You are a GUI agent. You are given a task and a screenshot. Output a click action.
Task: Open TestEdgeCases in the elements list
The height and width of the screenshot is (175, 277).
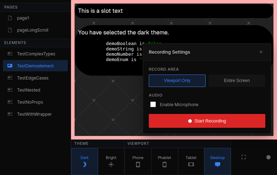pyautogui.click(x=33, y=78)
